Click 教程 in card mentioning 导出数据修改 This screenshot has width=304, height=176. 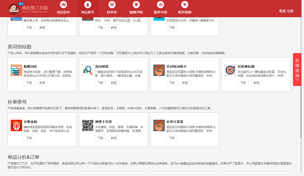[42, 28]
